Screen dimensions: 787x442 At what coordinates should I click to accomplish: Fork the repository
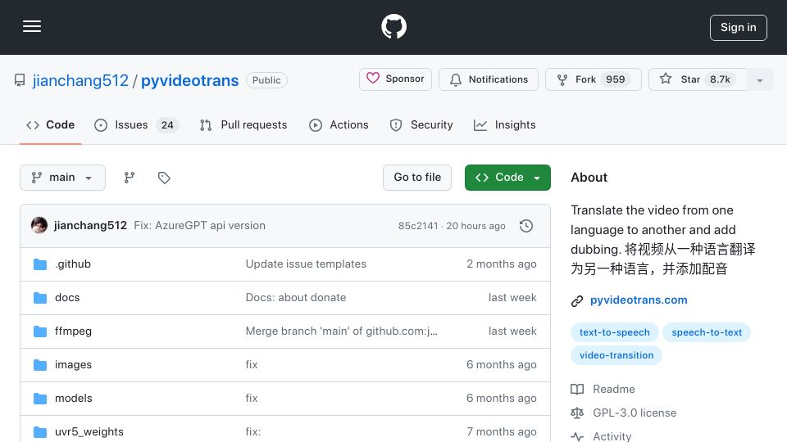click(594, 79)
